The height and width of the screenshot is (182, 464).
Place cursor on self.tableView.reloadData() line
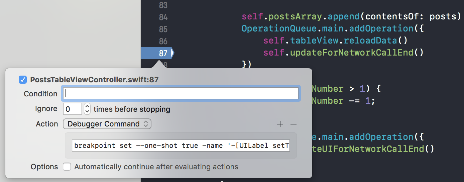(x=335, y=41)
